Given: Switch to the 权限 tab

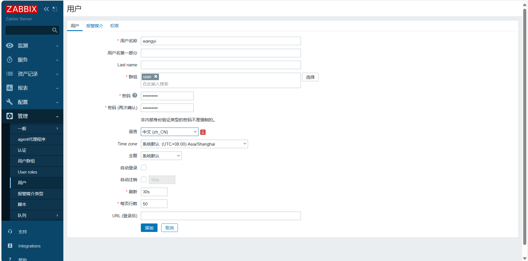Looking at the screenshot, I should tap(114, 26).
